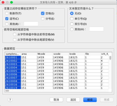117x106 pixels.
Task: Focus the 其他(R) delimiter text field
Action: point(31,24)
